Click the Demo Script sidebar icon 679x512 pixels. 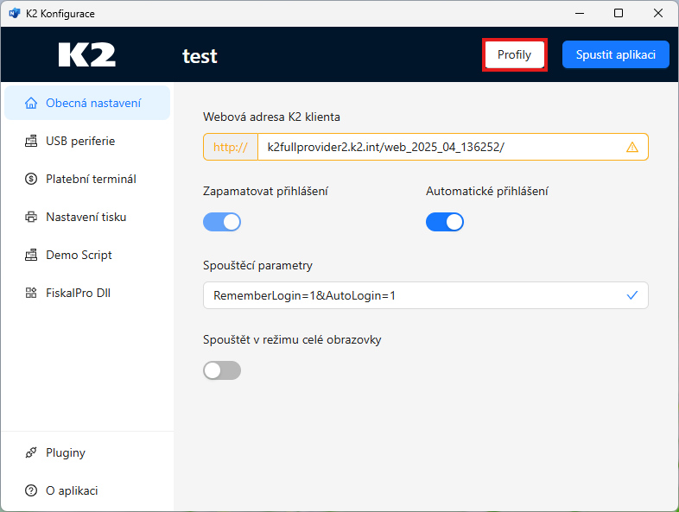31,256
